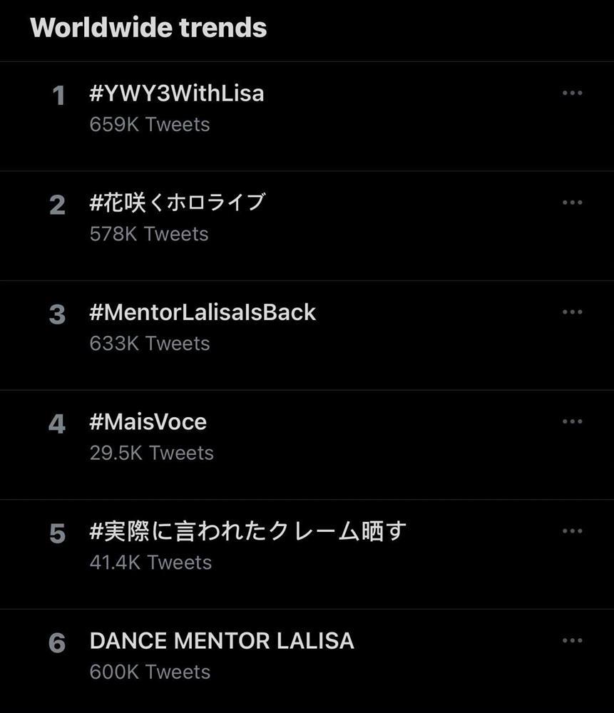Tap the ellipsis next to #実際に言われたクレーム晒す
The image size is (614, 713).
572,531
